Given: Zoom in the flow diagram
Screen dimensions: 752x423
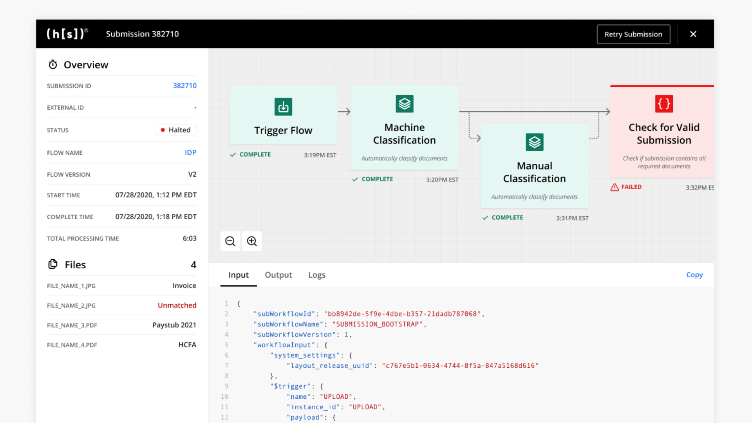Looking at the screenshot, I should pos(252,241).
